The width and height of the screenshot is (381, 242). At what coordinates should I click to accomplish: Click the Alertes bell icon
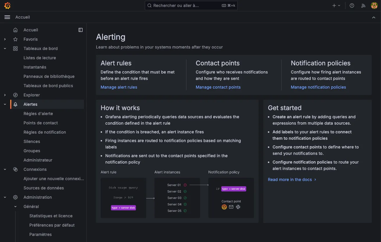(15, 104)
